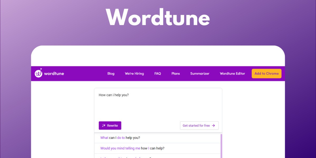Click the Wordtune logo icon
This screenshot has width=316, height=158.
coord(38,73)
